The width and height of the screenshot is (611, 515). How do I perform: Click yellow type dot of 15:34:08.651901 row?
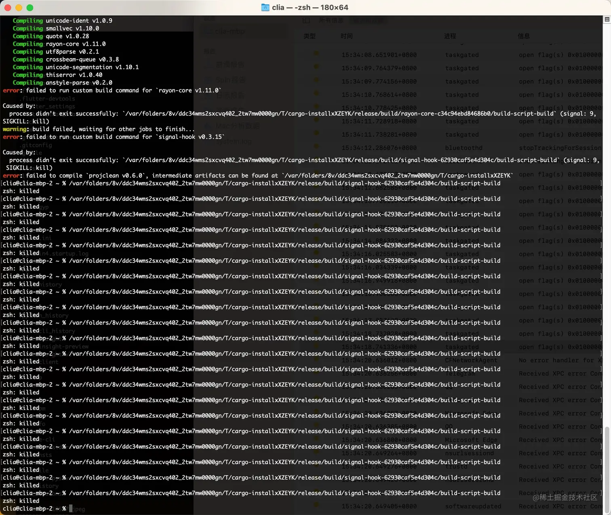point(316,53)
